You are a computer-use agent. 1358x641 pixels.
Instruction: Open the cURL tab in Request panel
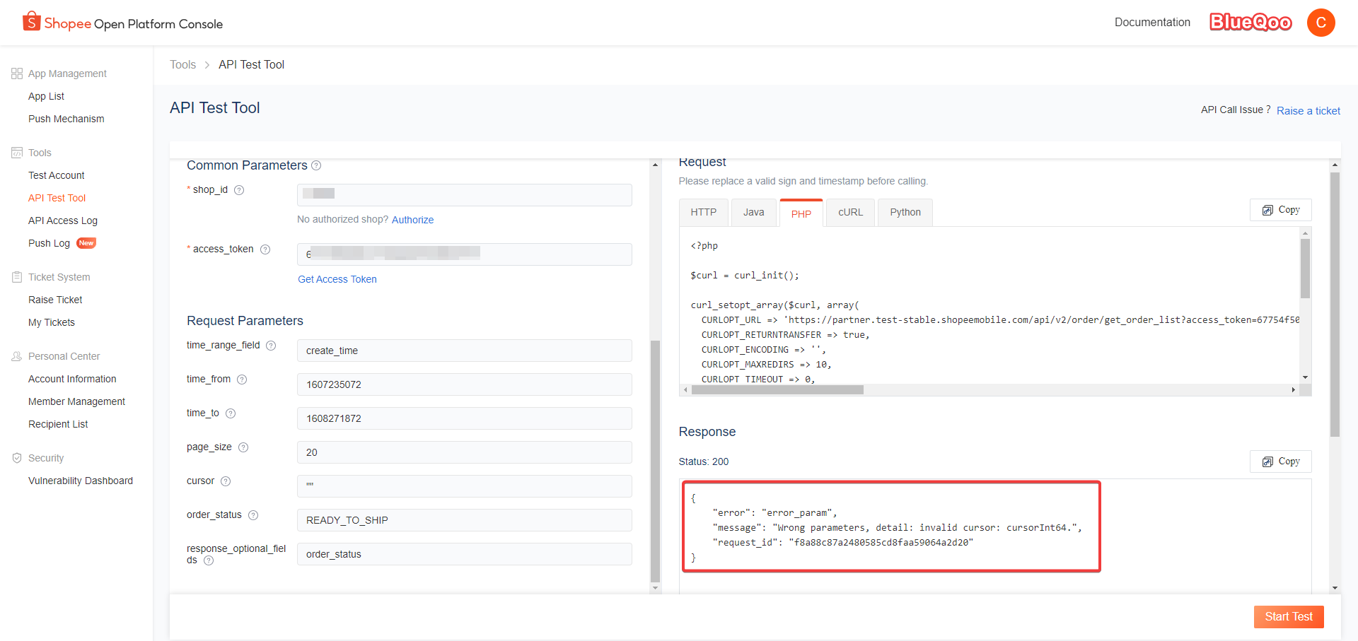pos(849,212)
